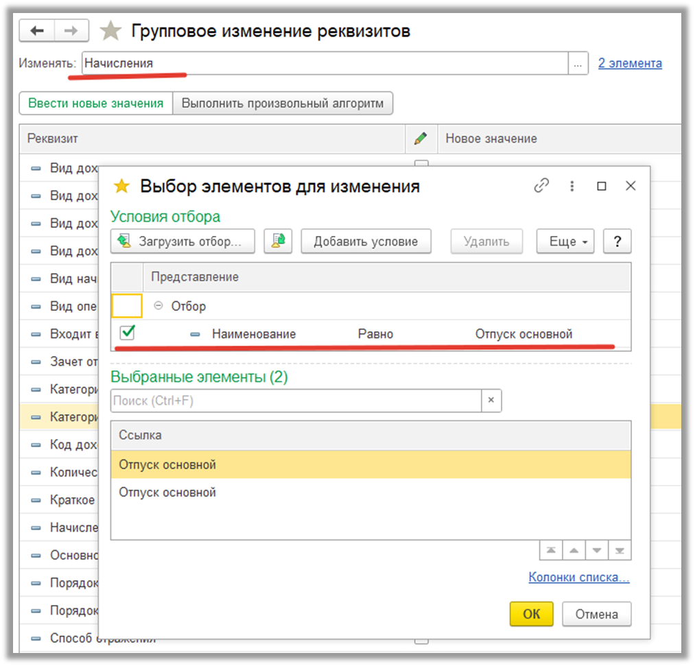The width and height of the screenshot is (695, 666).
Task: Copy link via chain icon in dialog
Action: [541, 186]
